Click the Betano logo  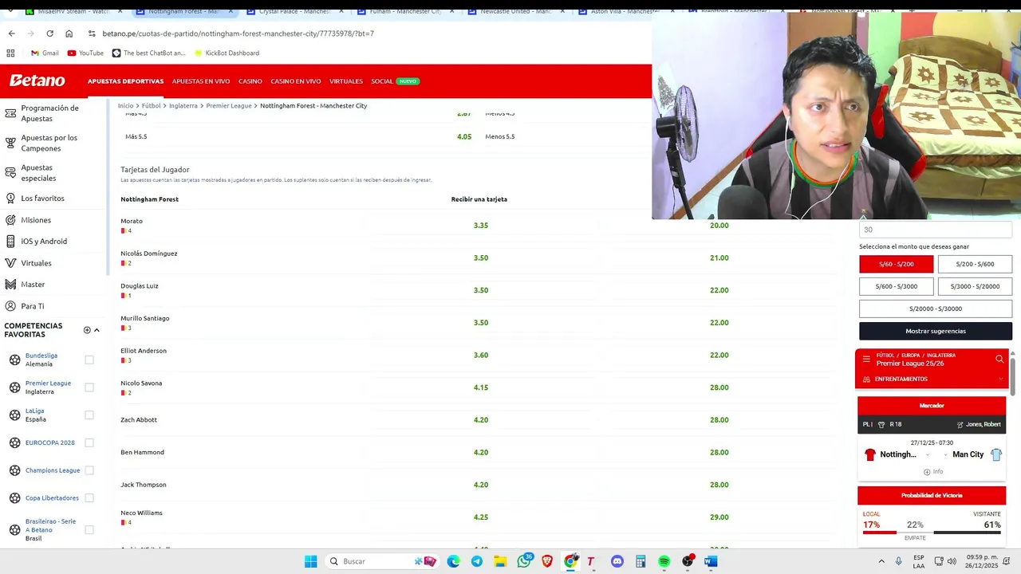pyautogui.click(x=37, y=81)
